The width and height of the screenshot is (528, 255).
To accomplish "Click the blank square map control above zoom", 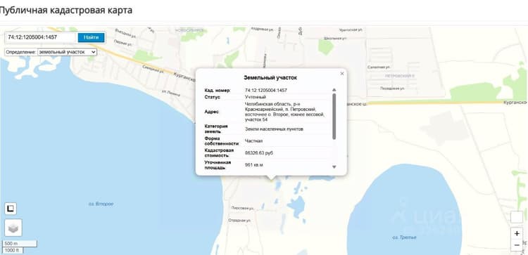I will point(517,217).
